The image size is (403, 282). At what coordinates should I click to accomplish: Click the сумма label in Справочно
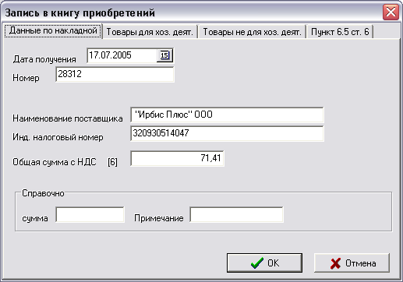point(35,218)
